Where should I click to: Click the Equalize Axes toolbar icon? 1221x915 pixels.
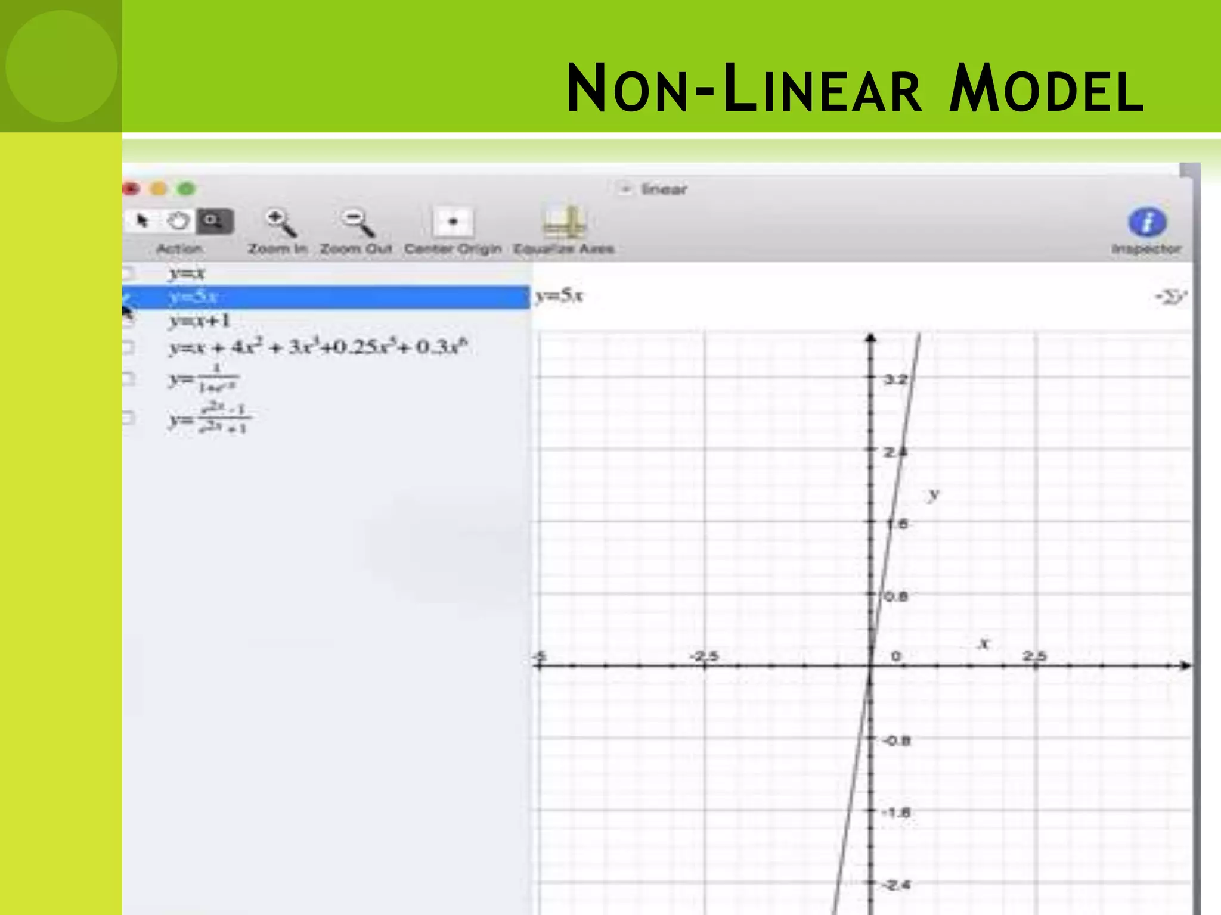(x=564, y=222)
